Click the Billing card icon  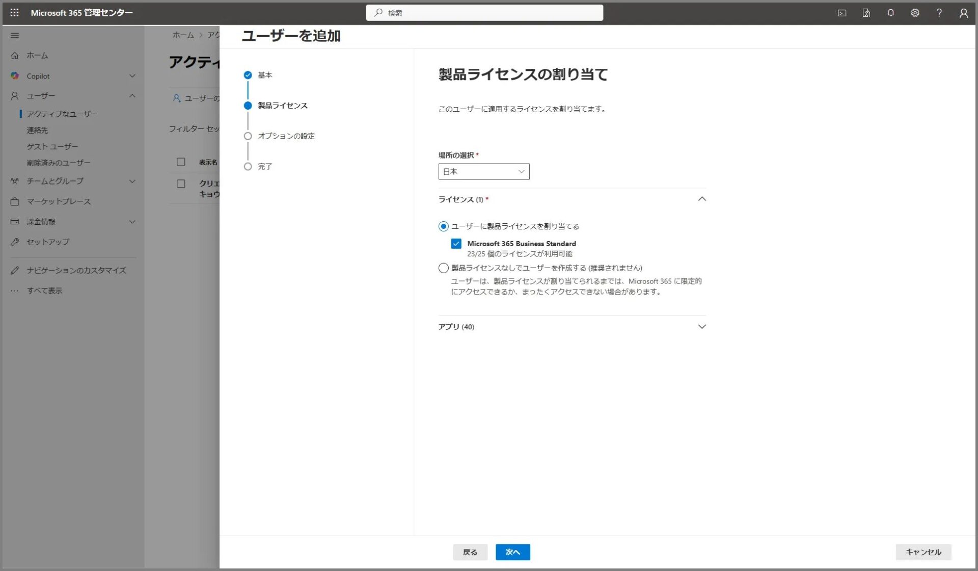pos(15,222)
